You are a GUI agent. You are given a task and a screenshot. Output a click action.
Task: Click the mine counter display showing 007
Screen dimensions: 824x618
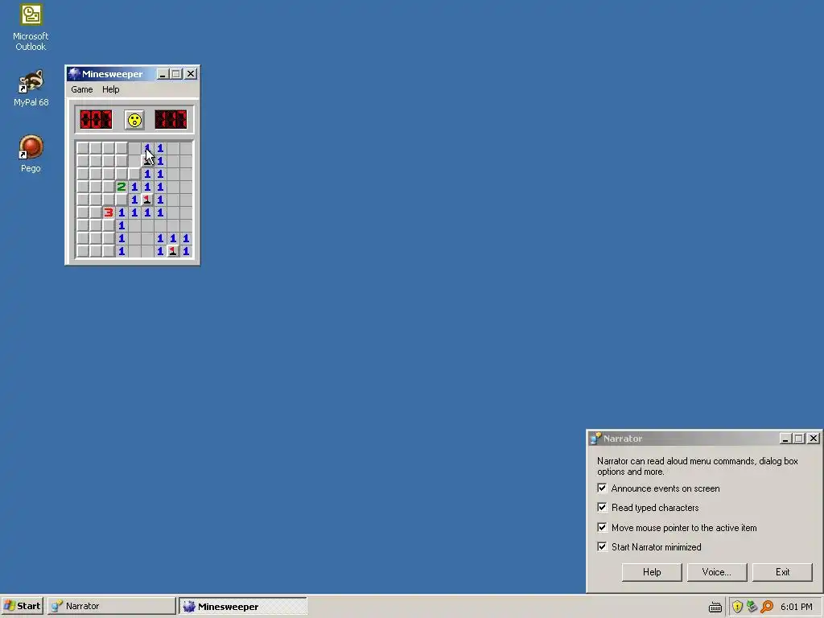[96, 119]
